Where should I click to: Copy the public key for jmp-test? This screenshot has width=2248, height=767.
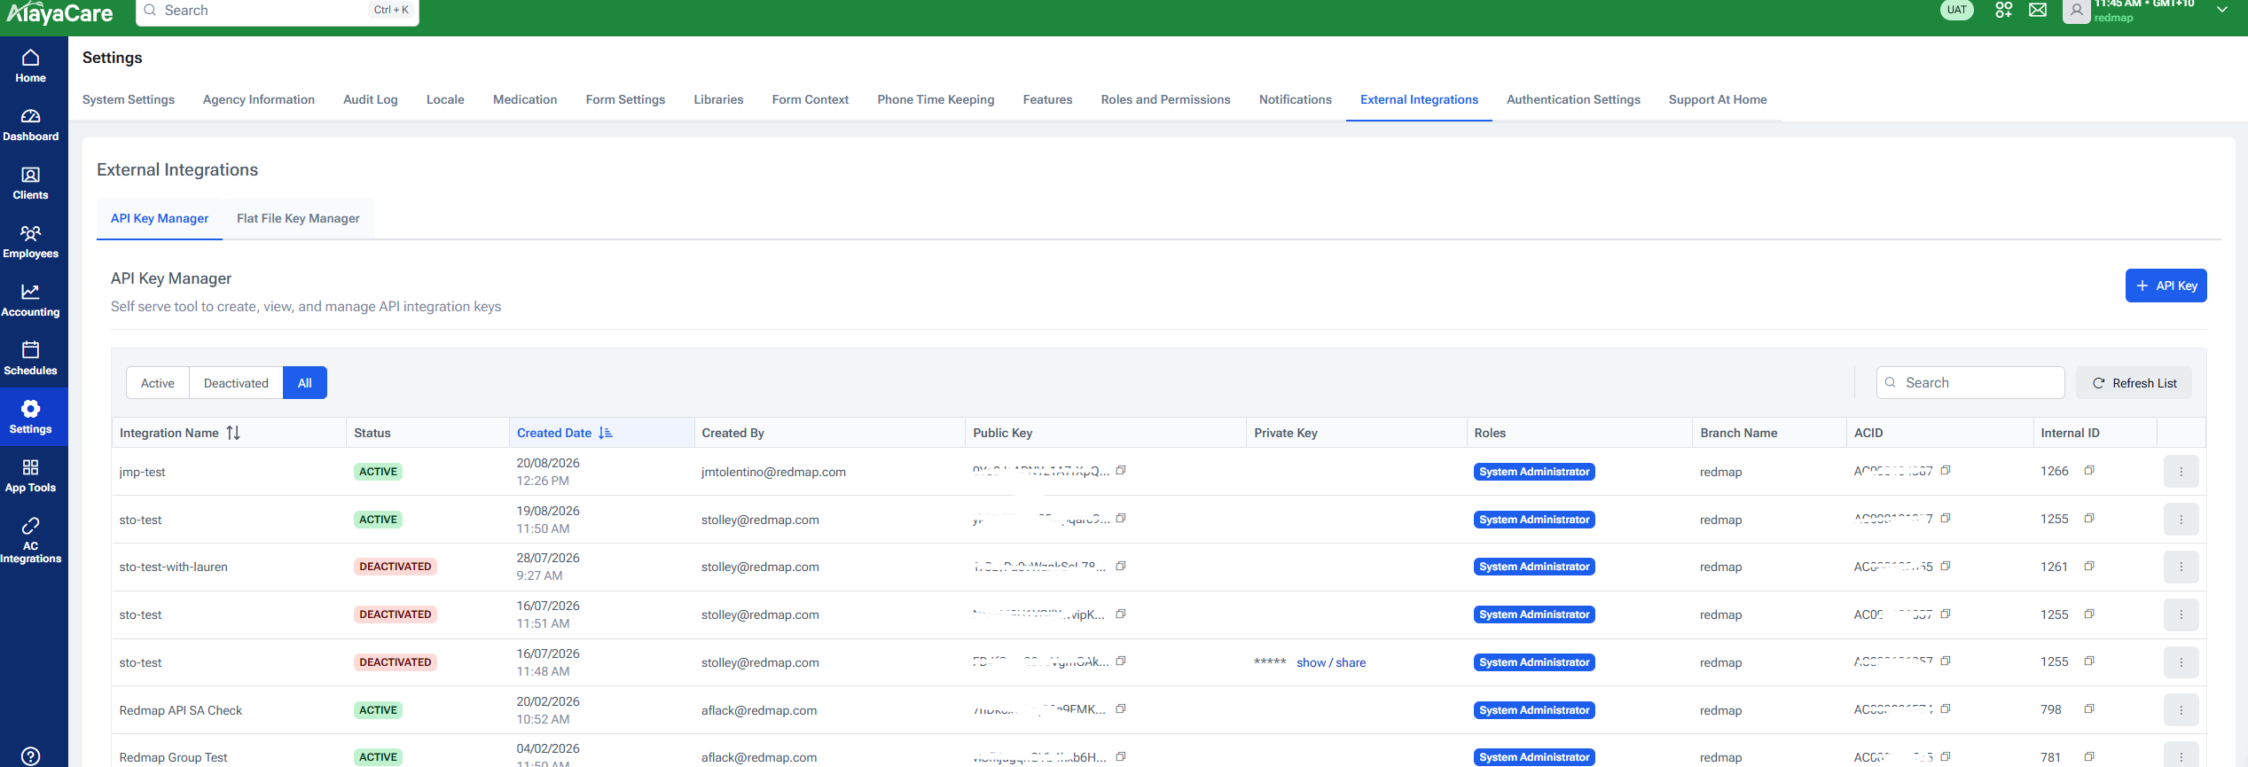click(1121, 471)
